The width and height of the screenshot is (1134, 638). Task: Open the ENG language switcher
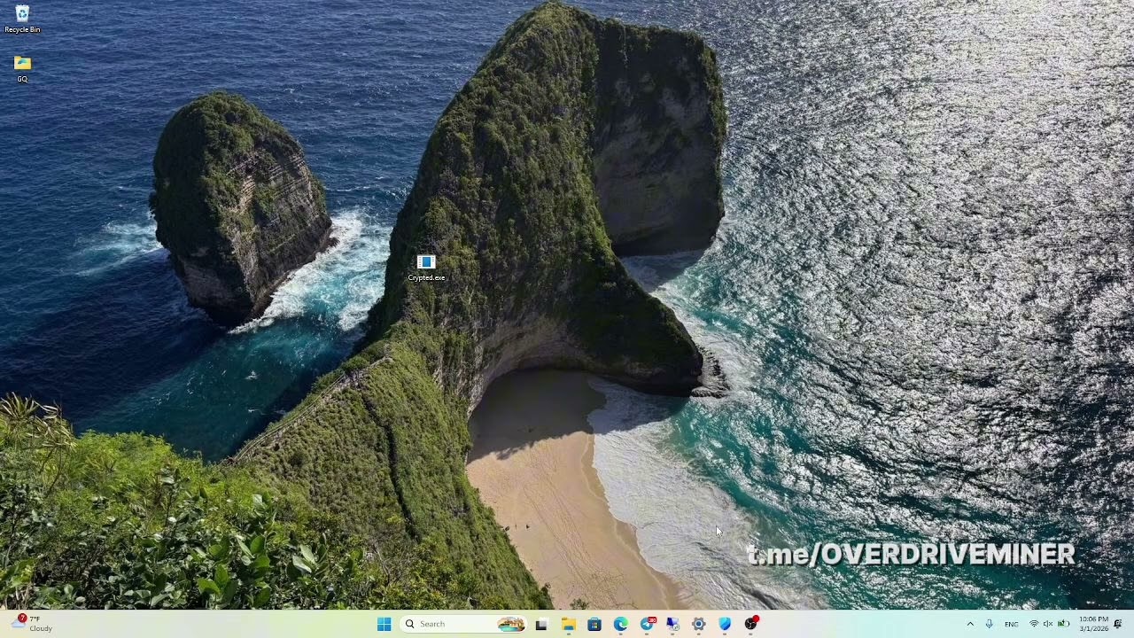coord(1011,624)
